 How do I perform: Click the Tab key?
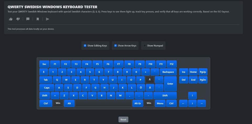[x=46, y=80]
